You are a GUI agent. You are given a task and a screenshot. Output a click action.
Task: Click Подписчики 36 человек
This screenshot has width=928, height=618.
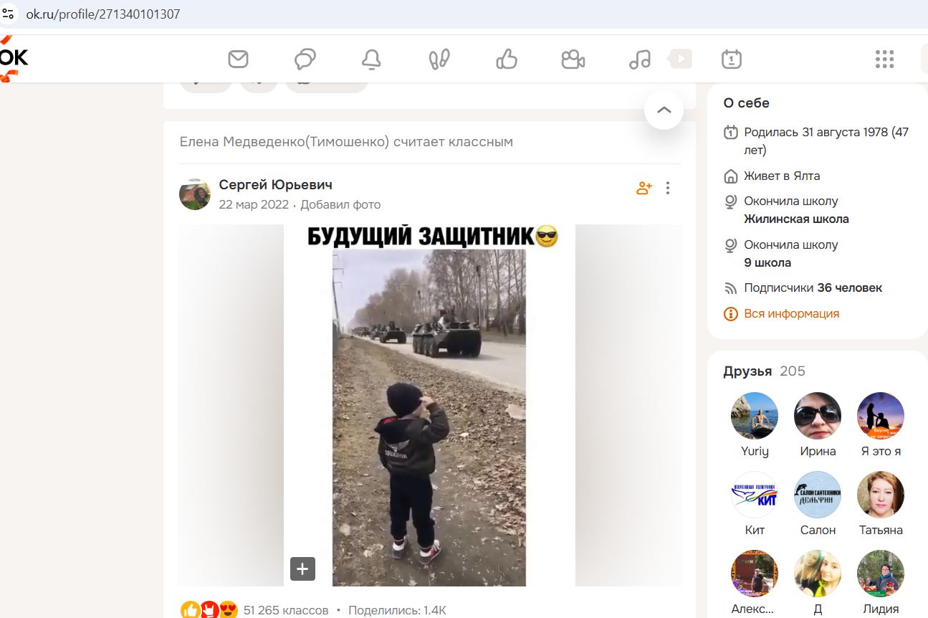tap(813, 288)
